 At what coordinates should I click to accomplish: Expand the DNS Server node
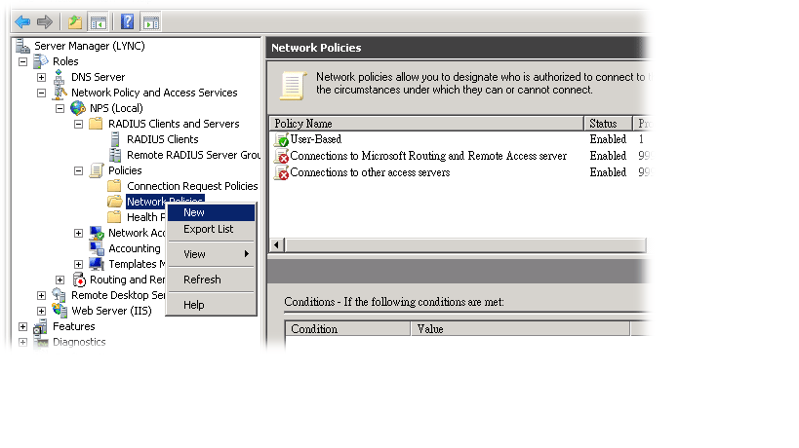[41, 77]
